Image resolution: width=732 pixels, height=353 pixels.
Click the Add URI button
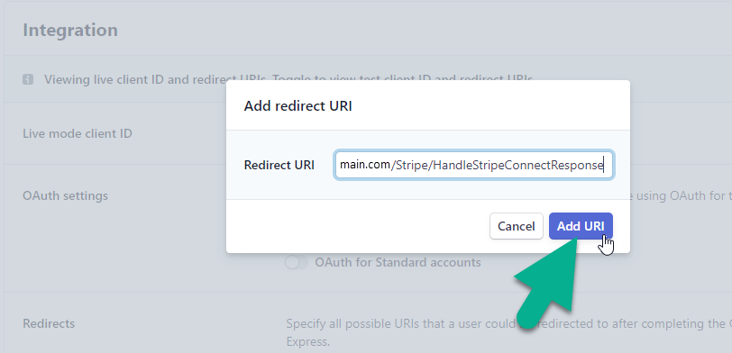(x=581, y=226)
